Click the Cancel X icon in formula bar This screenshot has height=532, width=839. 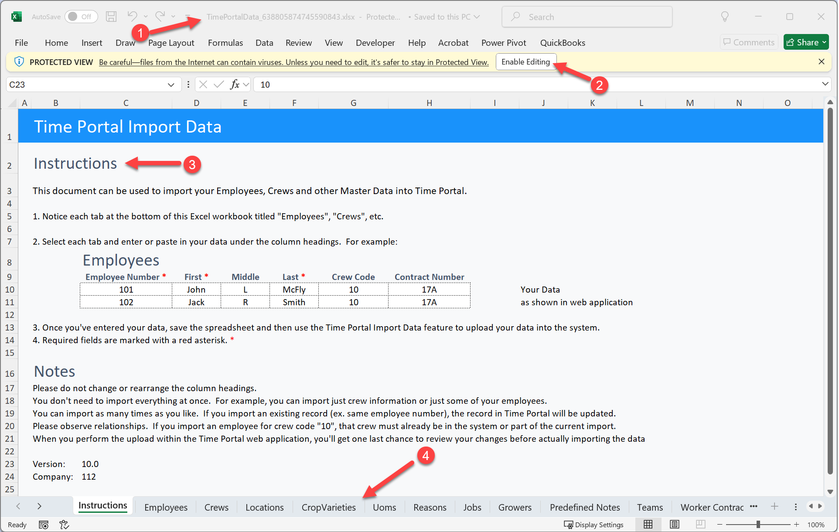point(203,85)
